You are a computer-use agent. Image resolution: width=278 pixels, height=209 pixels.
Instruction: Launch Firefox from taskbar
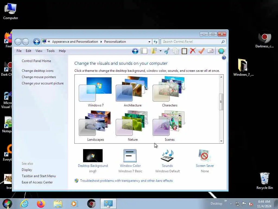pos(41,204)
